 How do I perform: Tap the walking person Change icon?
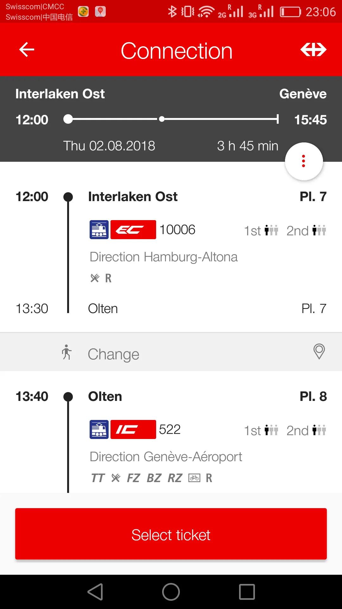click(66, 352)
